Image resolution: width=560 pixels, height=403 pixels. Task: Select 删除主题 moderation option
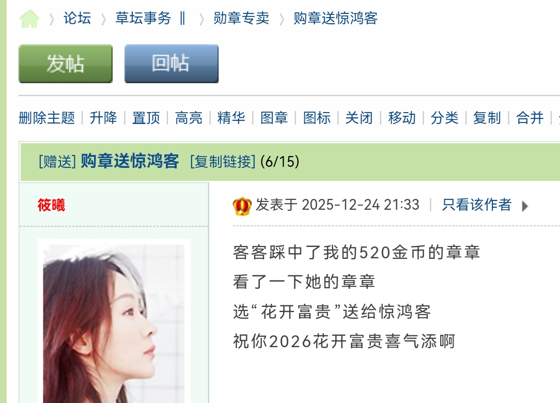coord(47,118)
